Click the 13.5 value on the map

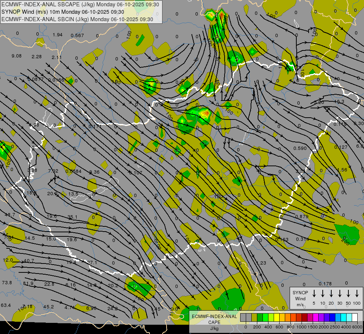[73, 194]
